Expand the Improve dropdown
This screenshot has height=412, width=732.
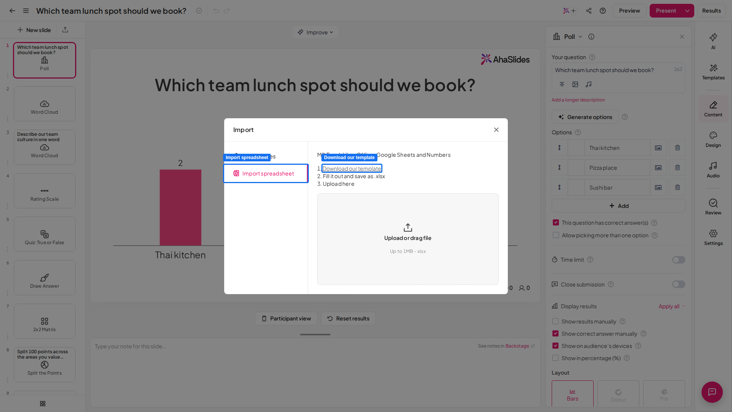tap(315, 32)
